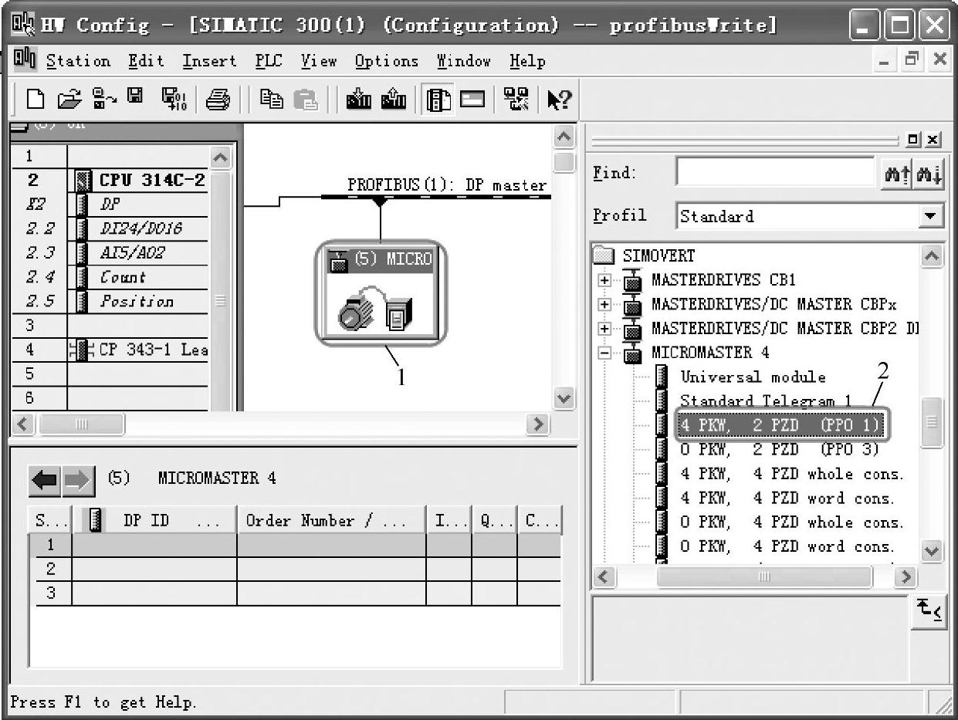The height and width of the screenshot is (720, 958).
Task: Click the catalog vertical scrollbar thumb
Action: pyautogui.click(x=932, y=422)
